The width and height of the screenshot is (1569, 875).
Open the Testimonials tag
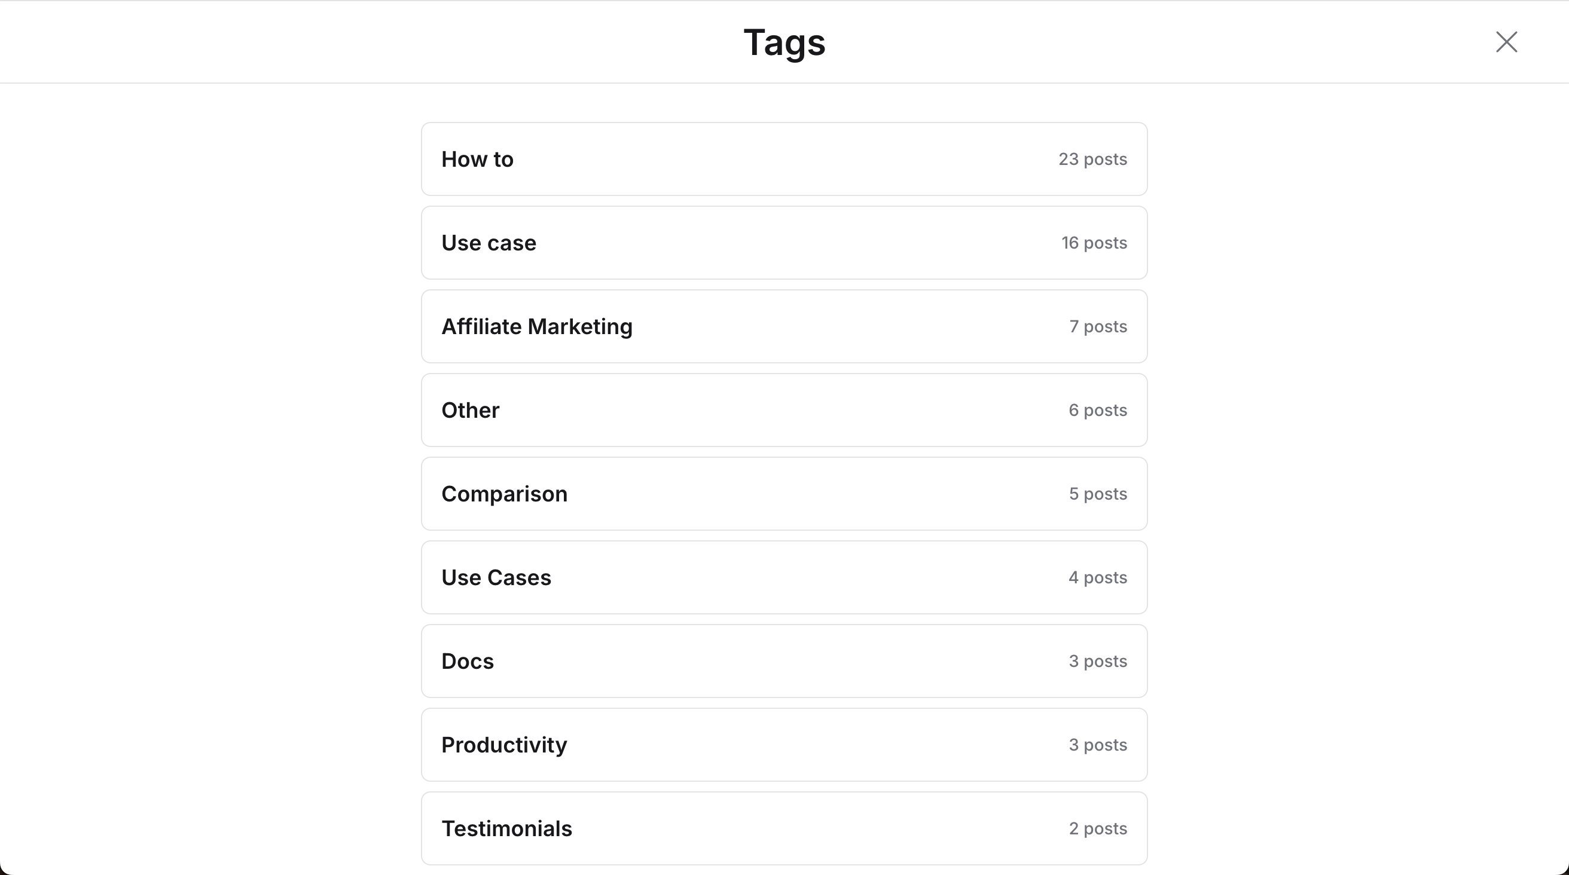pyautogui.click(x=784, y=828)
